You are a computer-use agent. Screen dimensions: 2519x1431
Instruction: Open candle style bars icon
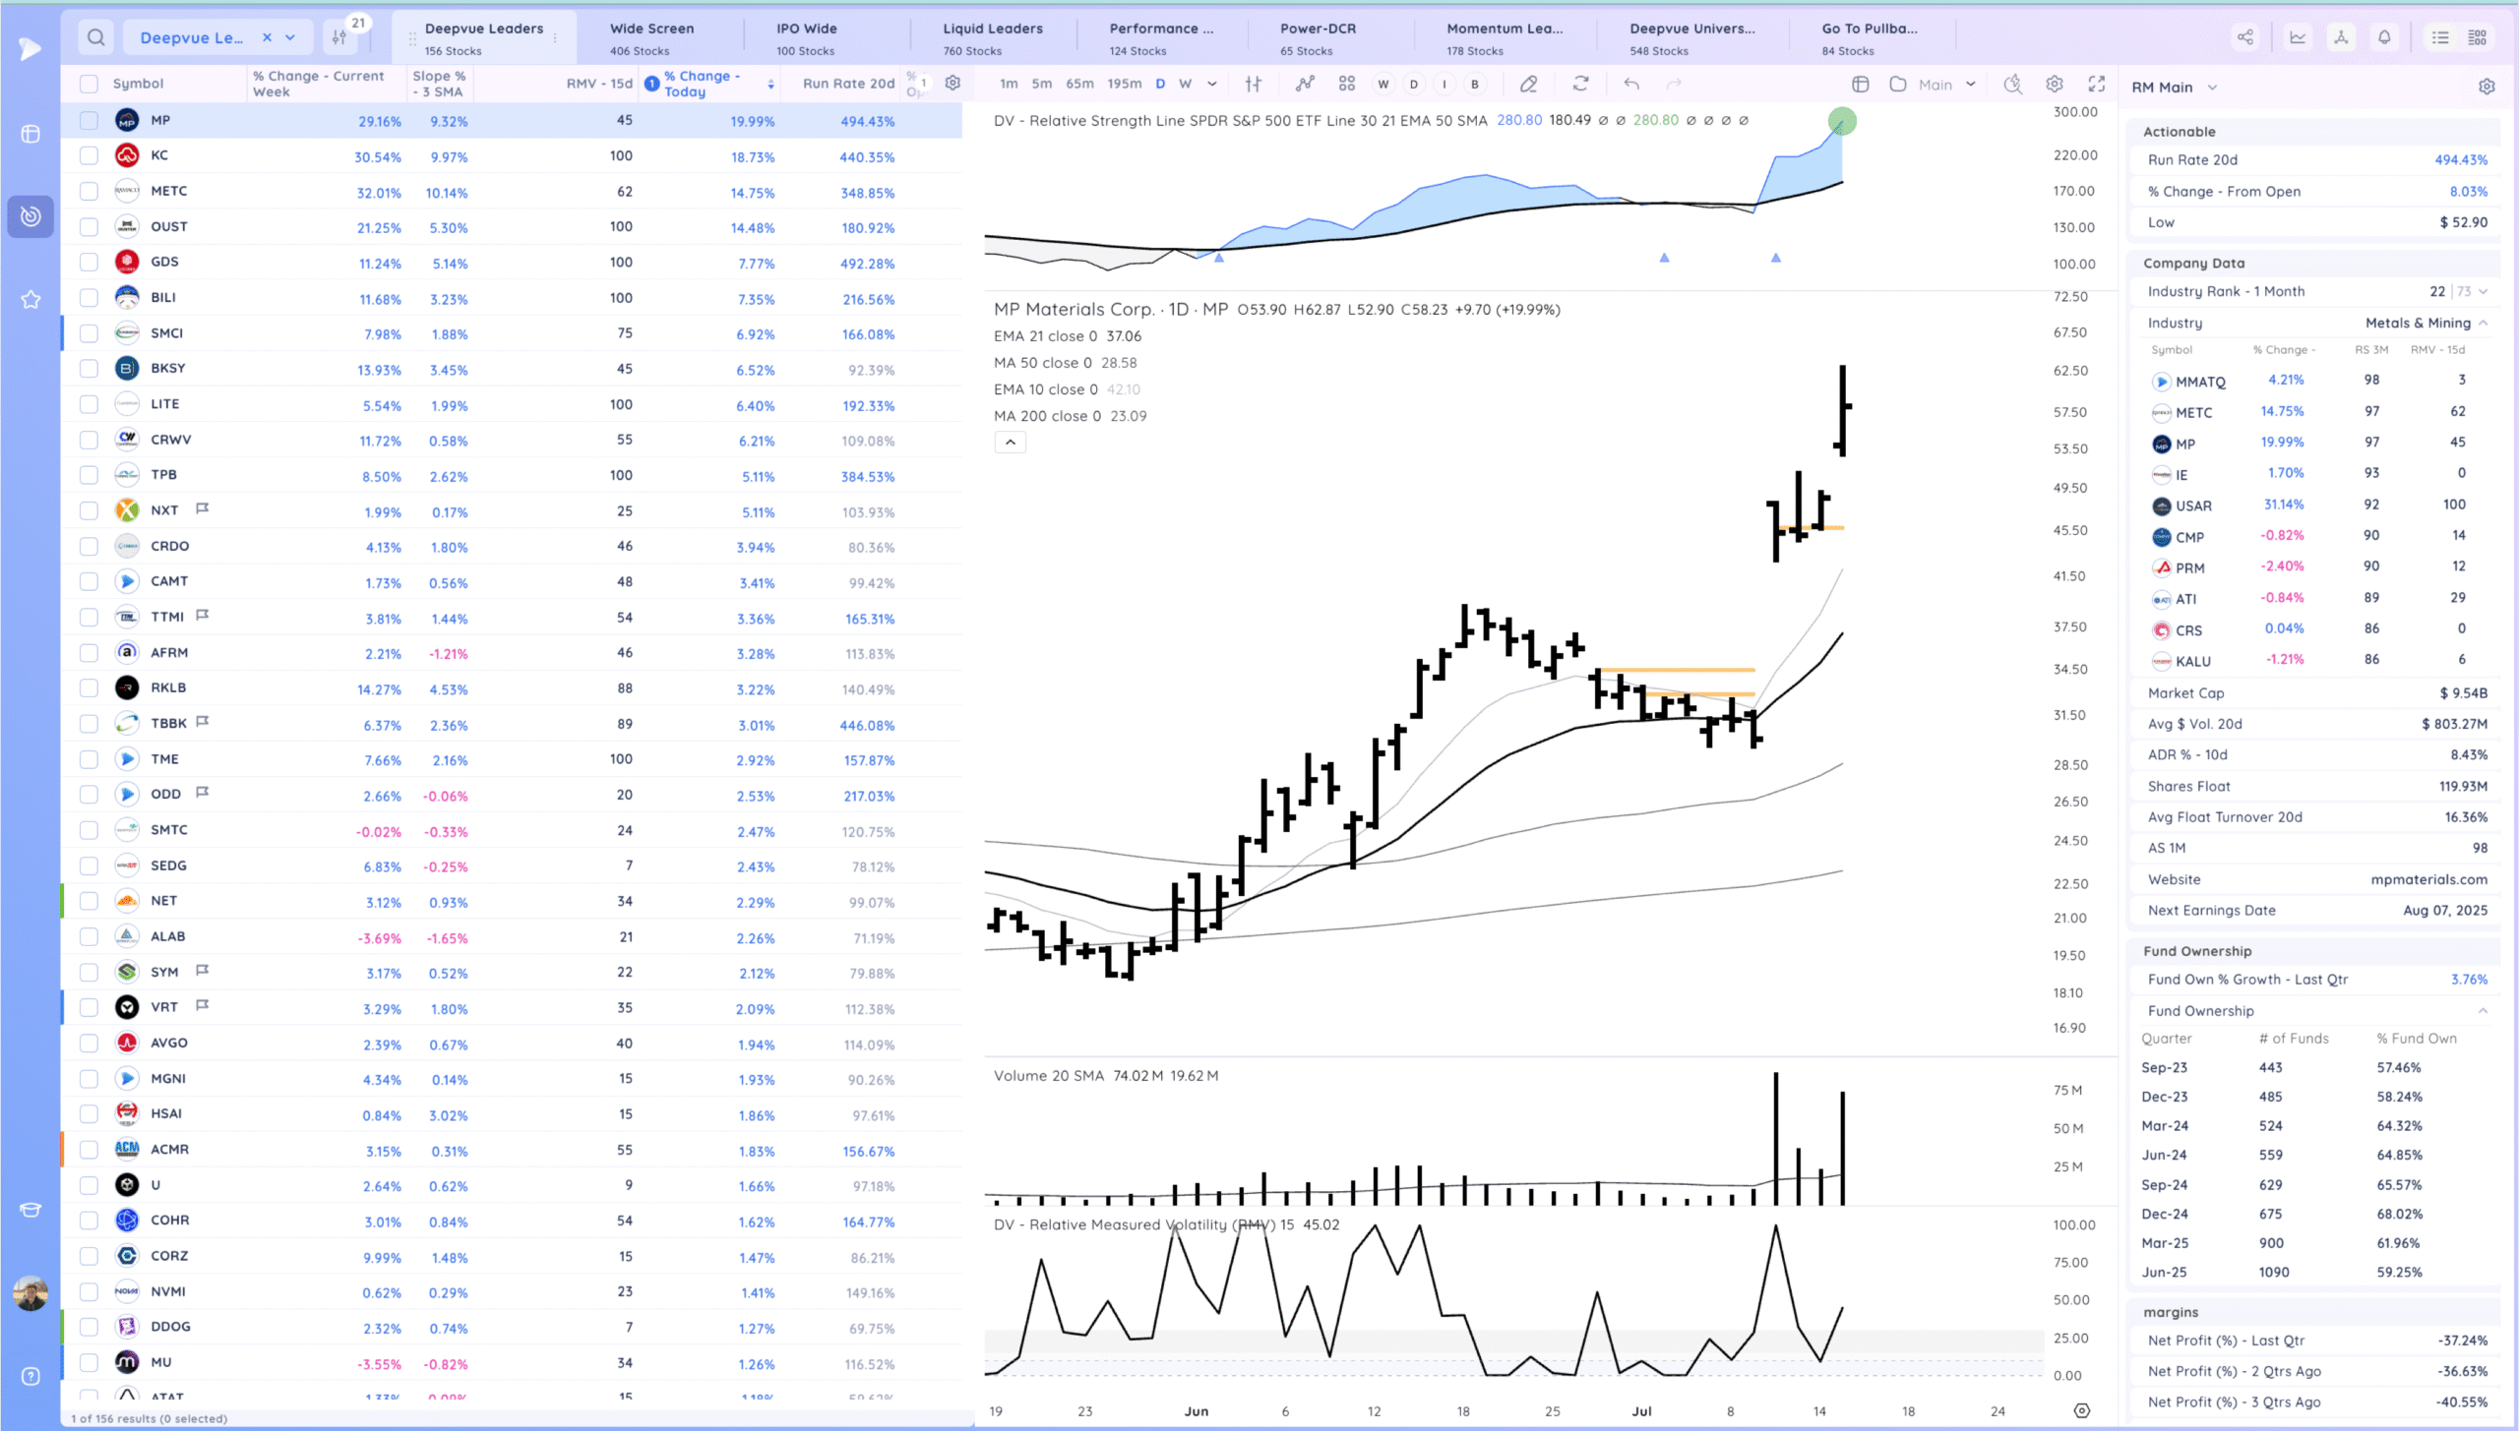pyautogui.click(x=1253, y=84)
